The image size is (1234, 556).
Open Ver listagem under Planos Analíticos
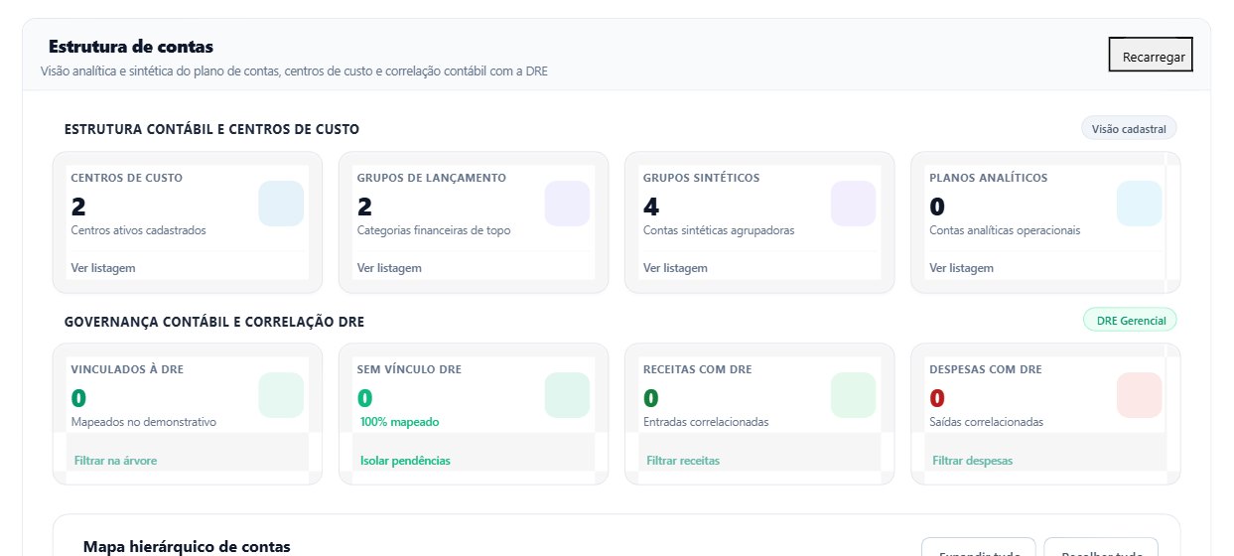click(961, 268)
